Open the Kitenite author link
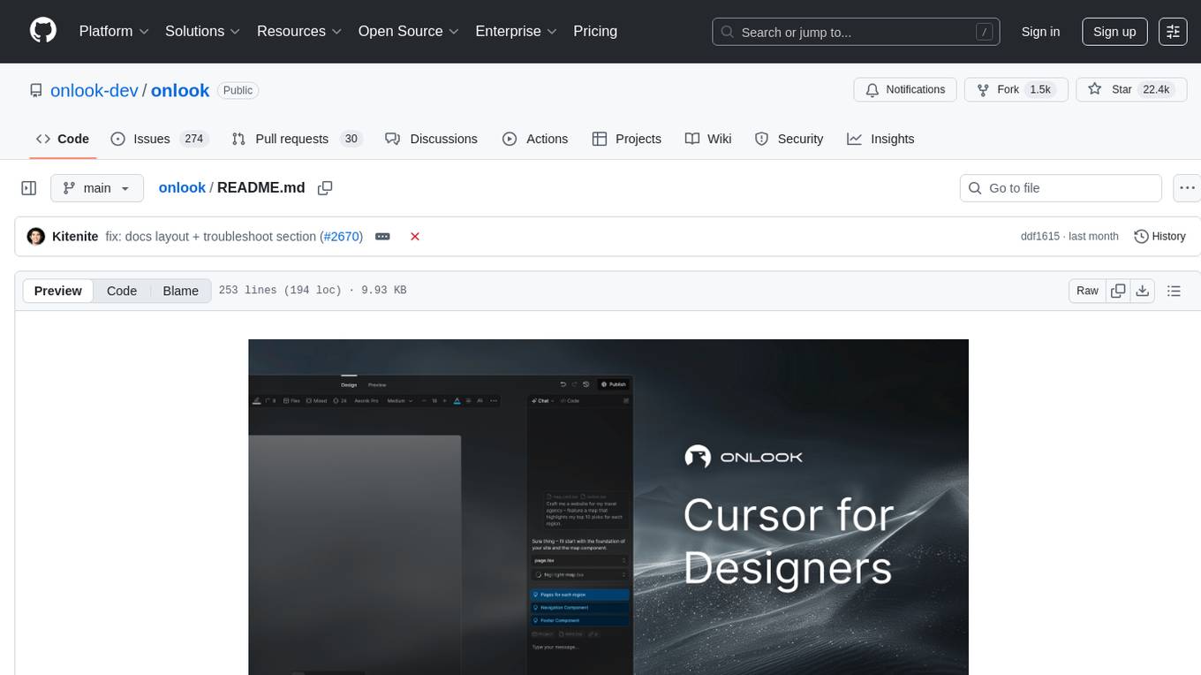Screen dimensions: 1201x675 point(75,237)
